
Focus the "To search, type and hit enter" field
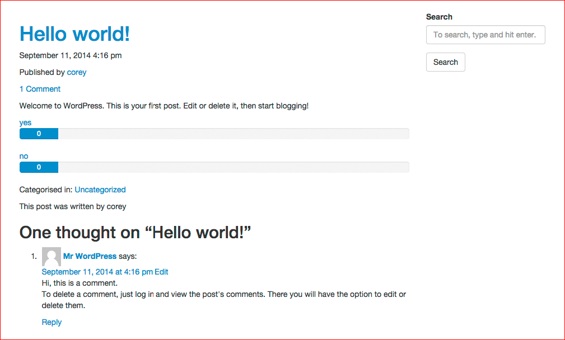[485, 35]
